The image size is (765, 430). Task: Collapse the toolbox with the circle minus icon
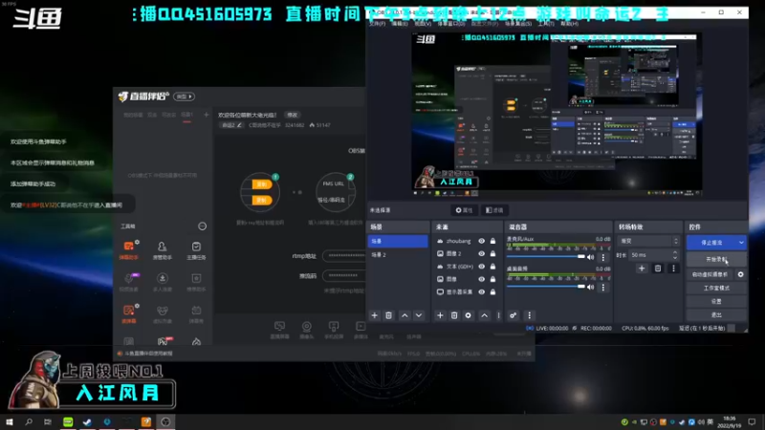tap(202, 226)
